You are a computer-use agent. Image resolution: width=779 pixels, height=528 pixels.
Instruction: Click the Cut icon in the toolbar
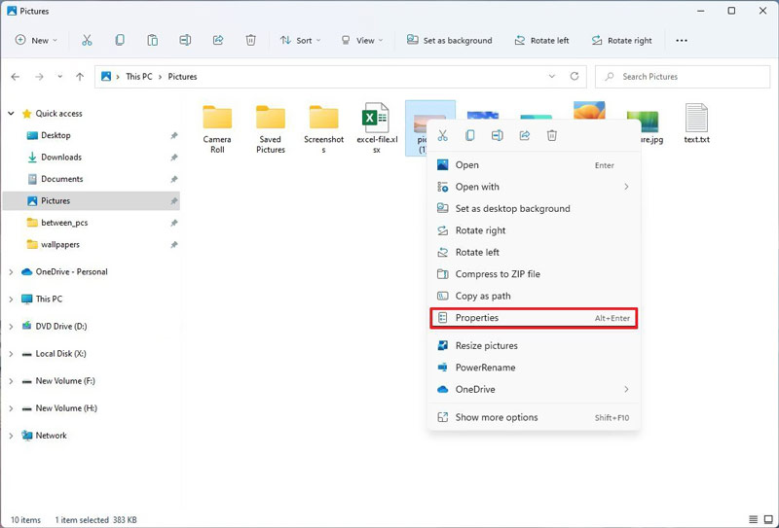pos(87,40)
